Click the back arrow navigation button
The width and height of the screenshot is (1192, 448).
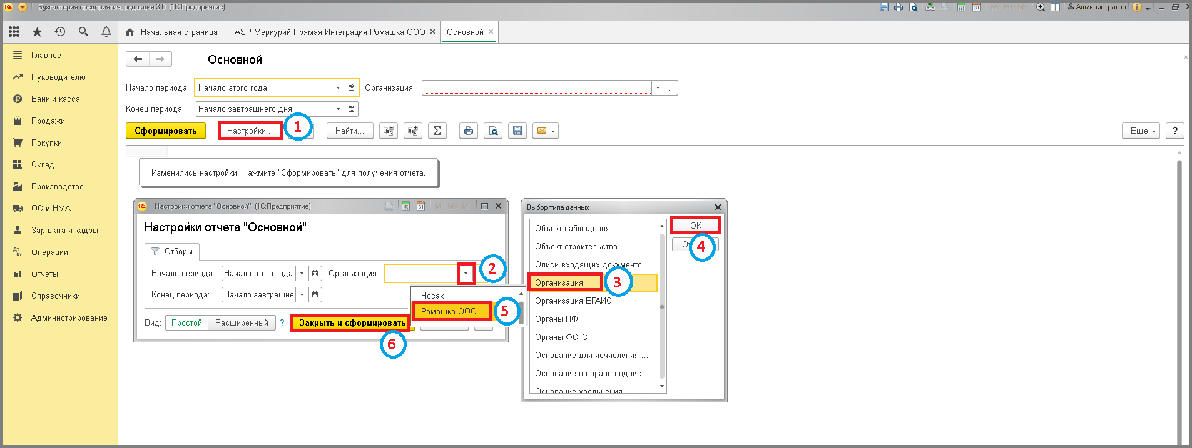coord(138,59)
